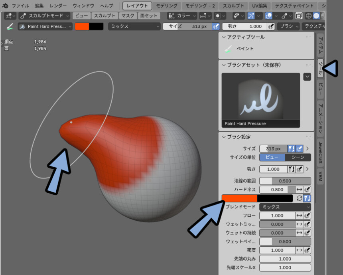343x275 pixels.
Task: Open the ブレンドモード dropdown in brush settings
Action: pyautogui.click(x=285, y=207)
